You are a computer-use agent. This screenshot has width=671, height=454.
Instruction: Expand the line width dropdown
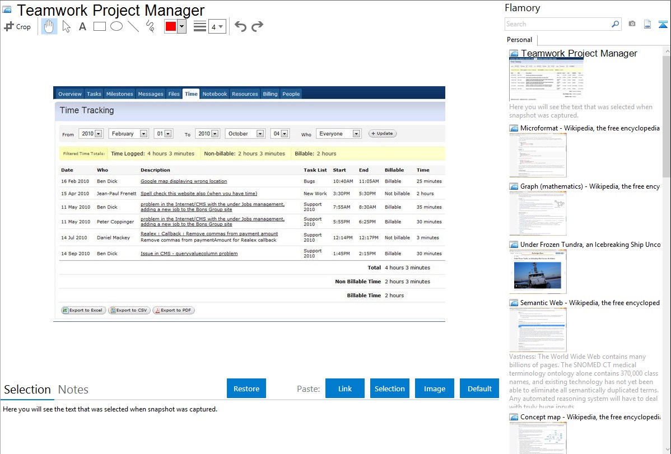tap(221, 26)
